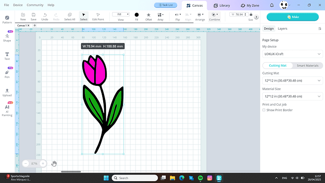Click the Offset toolbar icon
The height and width of the screenshot is (183, 325).
[x=148, y=17]
